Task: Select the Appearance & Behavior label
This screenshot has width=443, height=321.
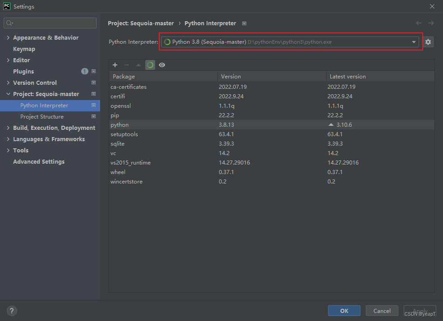Action: (x=46, y=37)
